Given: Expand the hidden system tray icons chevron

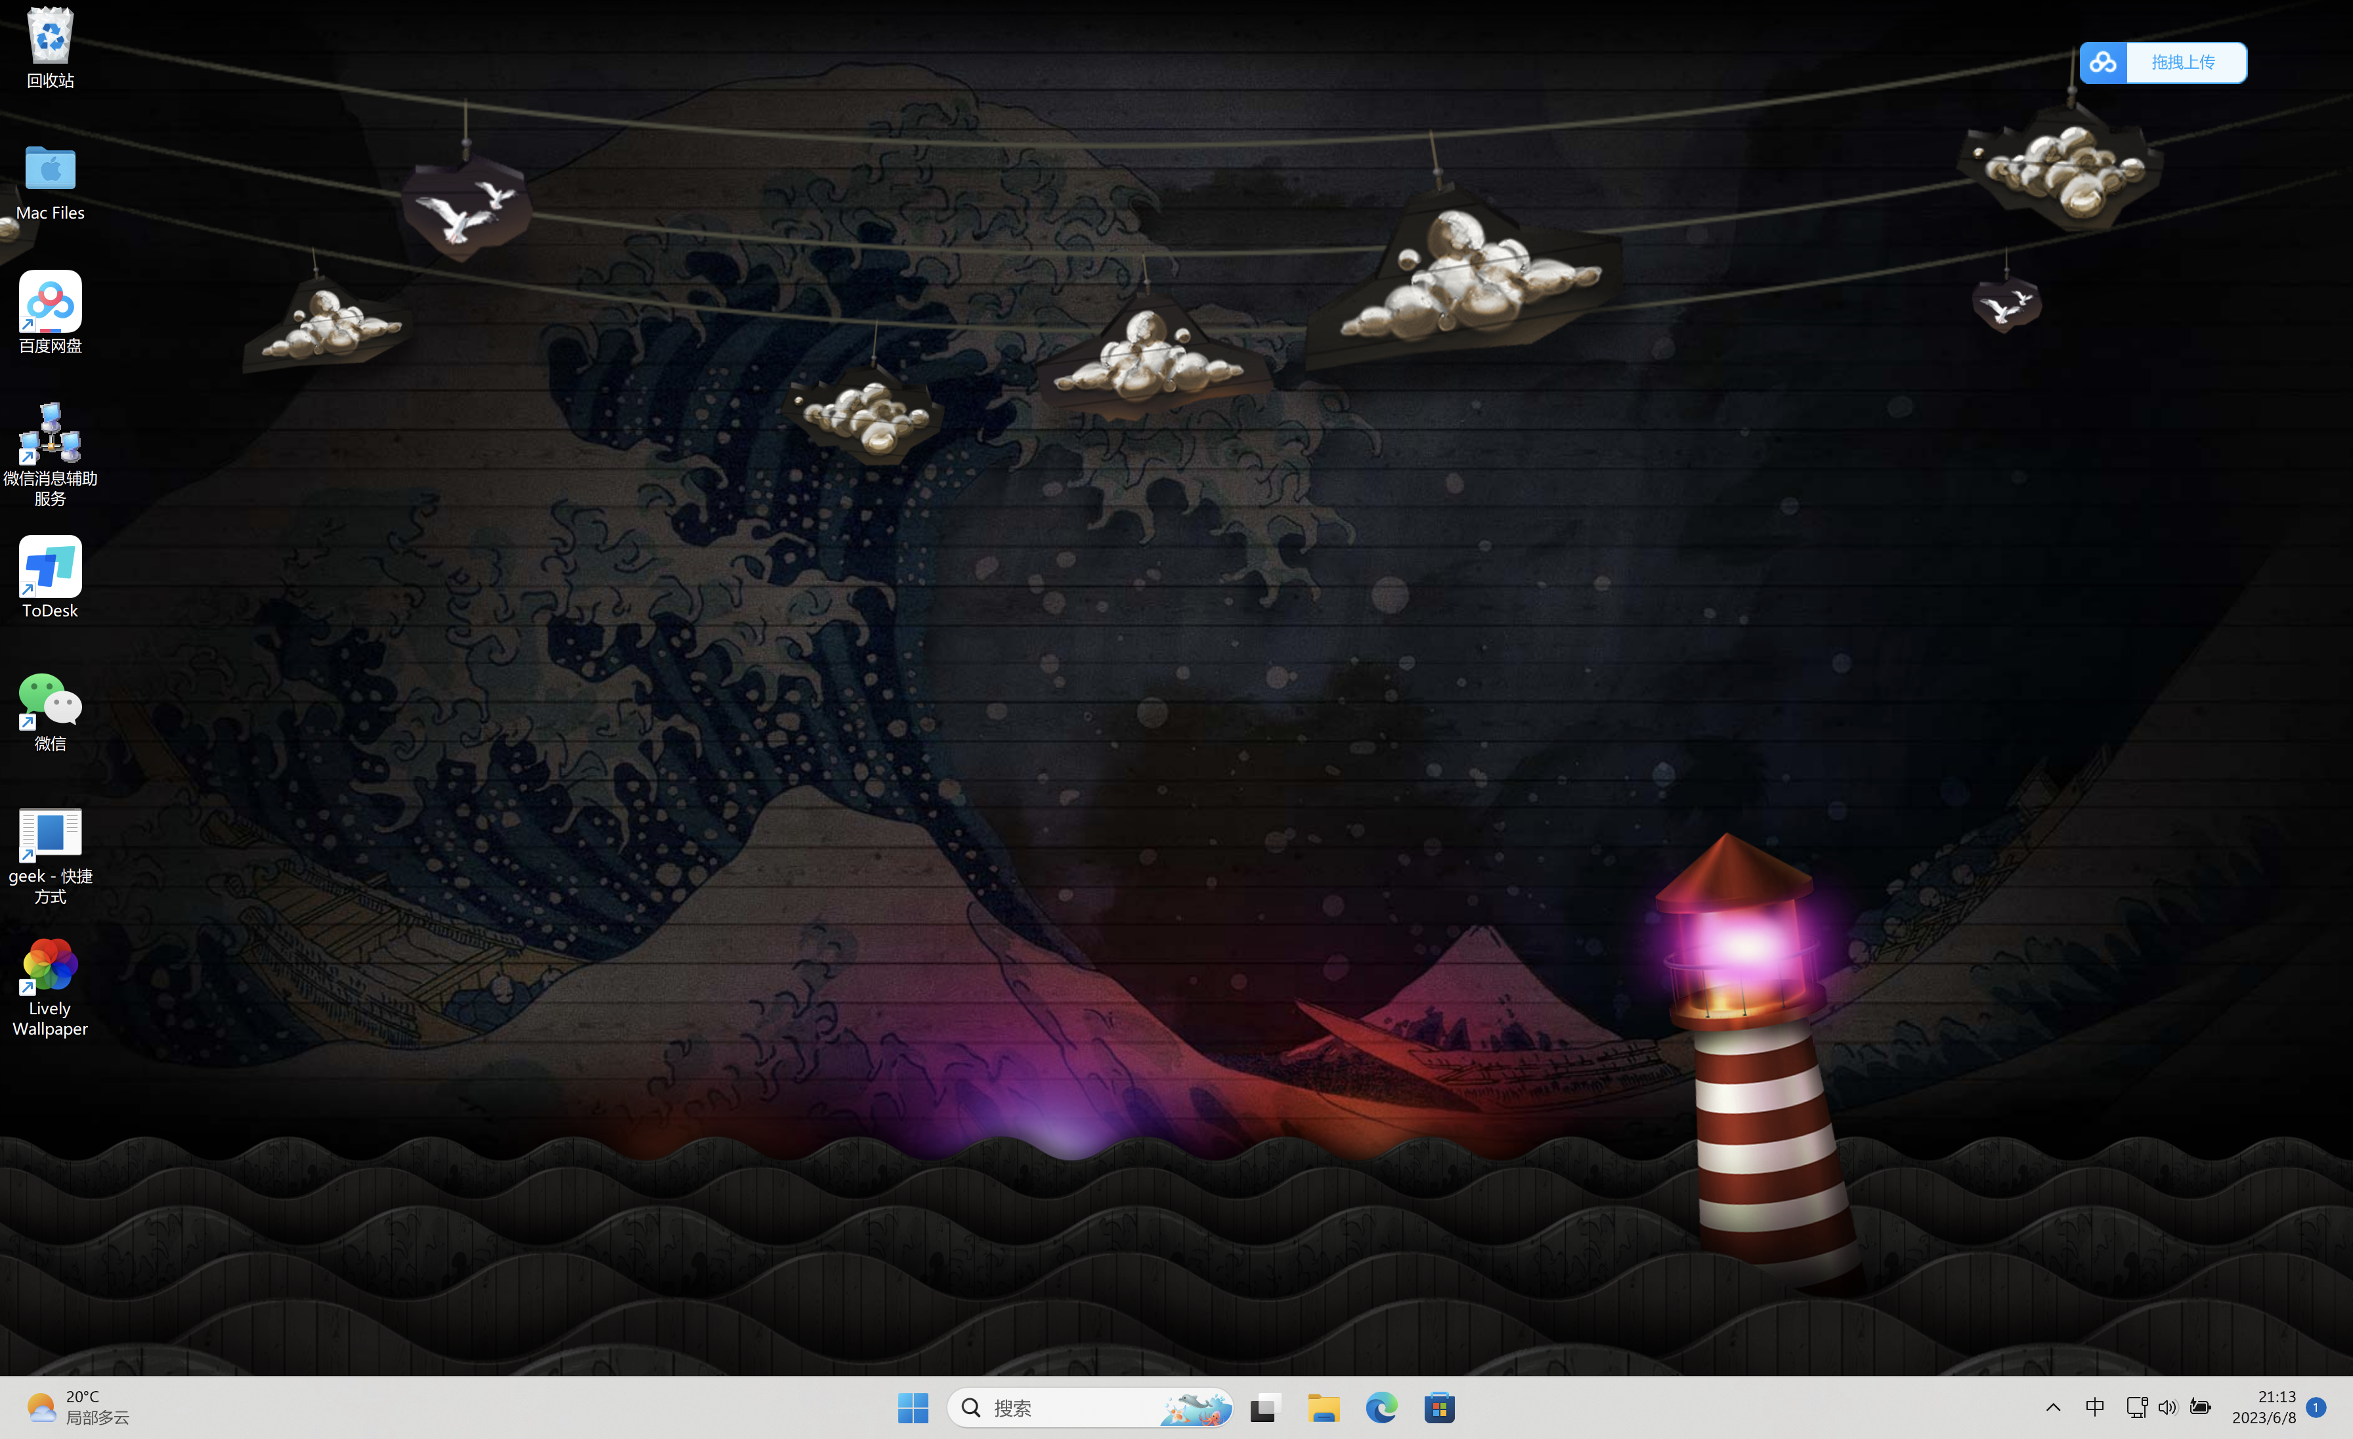Looking at the screenshot, I should coord(2053,1407).
